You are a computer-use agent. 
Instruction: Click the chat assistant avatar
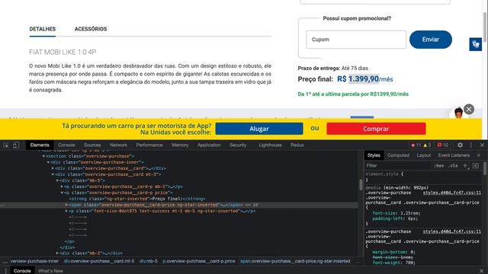458,113
